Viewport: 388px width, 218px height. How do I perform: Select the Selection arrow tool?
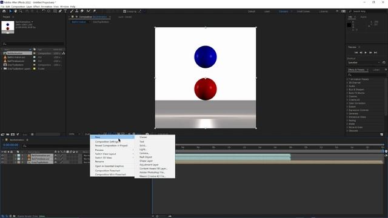[10, 11]
